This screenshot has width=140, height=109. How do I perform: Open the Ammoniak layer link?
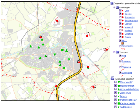click(130, 17)
